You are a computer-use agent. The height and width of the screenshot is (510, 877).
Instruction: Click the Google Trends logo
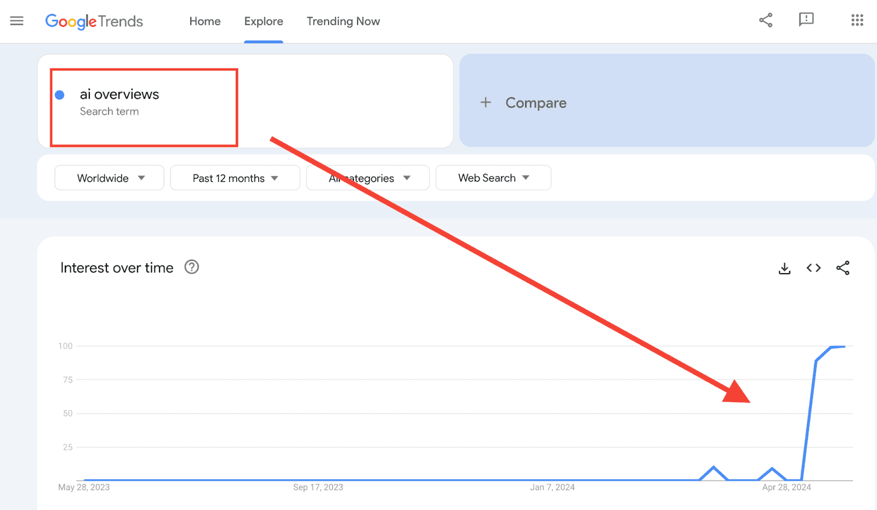[94, 21]
